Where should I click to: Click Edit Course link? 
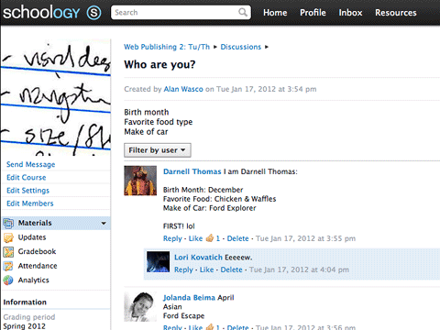(27, 178)
